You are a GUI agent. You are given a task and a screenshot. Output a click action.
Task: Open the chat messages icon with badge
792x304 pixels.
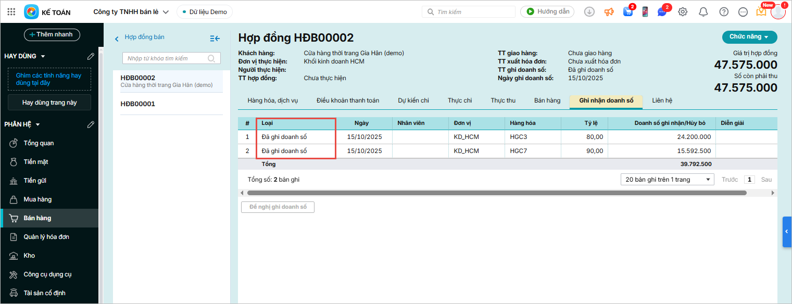coord(662,11)
